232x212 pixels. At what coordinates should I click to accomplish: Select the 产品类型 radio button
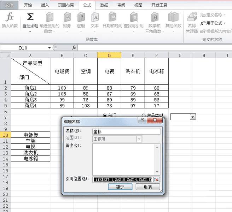tap(144, 115)
